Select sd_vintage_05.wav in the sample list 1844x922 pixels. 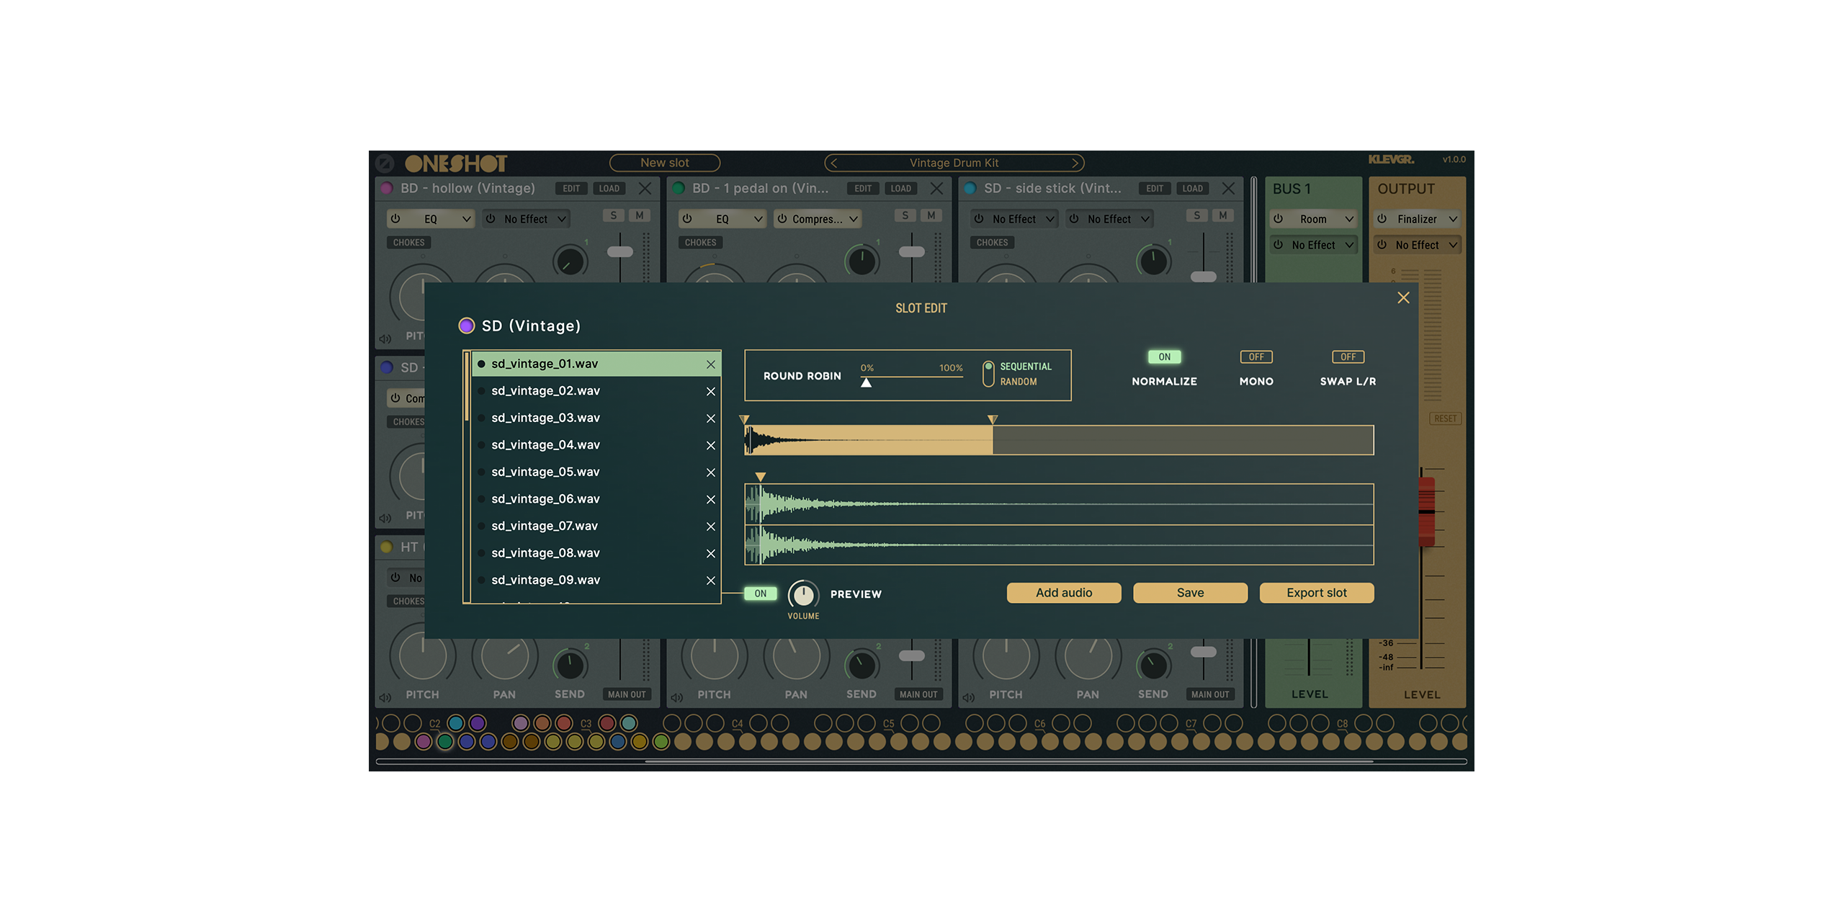[x=545, y=472]
